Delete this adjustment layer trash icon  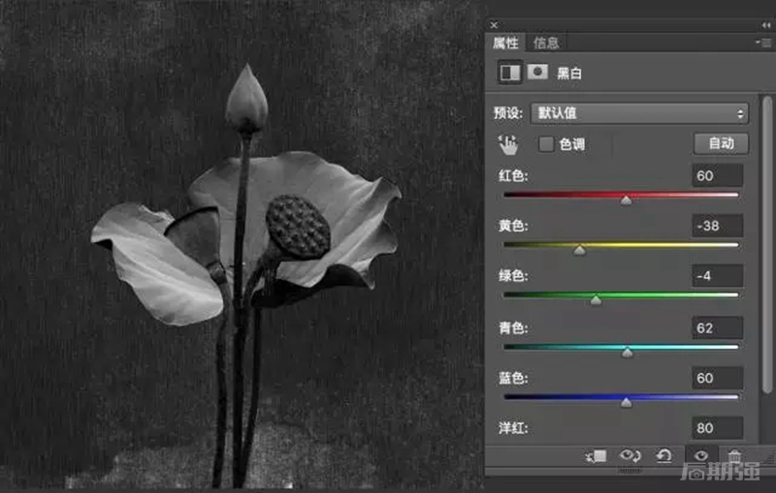734,455
